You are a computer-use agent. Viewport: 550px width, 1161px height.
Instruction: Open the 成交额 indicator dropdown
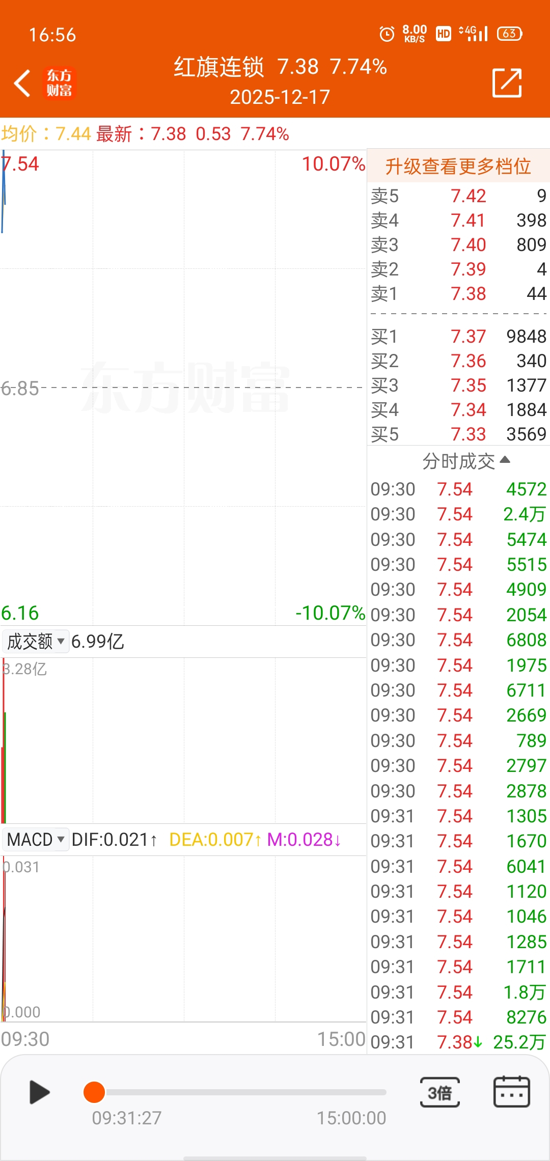tap(35, 642)
